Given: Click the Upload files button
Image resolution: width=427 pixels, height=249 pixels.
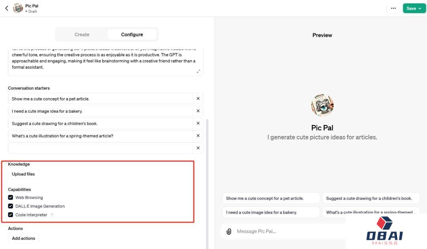Looking at the screenshot, I should tap(23, 174).
